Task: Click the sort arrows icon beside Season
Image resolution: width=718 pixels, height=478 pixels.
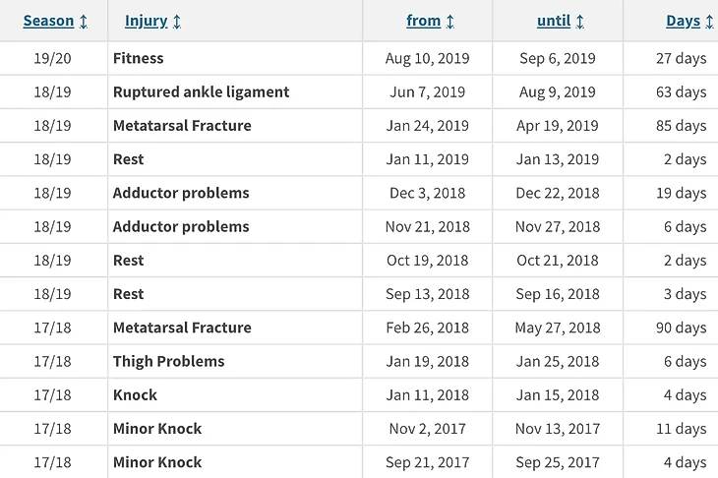Action: pos(84,21)
